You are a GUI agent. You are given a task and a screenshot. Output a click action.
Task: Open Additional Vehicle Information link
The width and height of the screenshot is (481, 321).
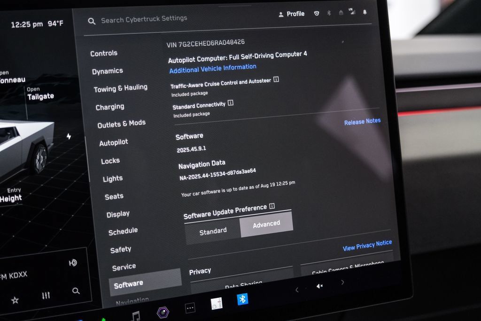213,69
